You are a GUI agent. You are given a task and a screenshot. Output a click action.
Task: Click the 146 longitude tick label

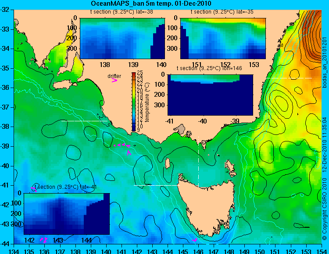tap(198, 251)
